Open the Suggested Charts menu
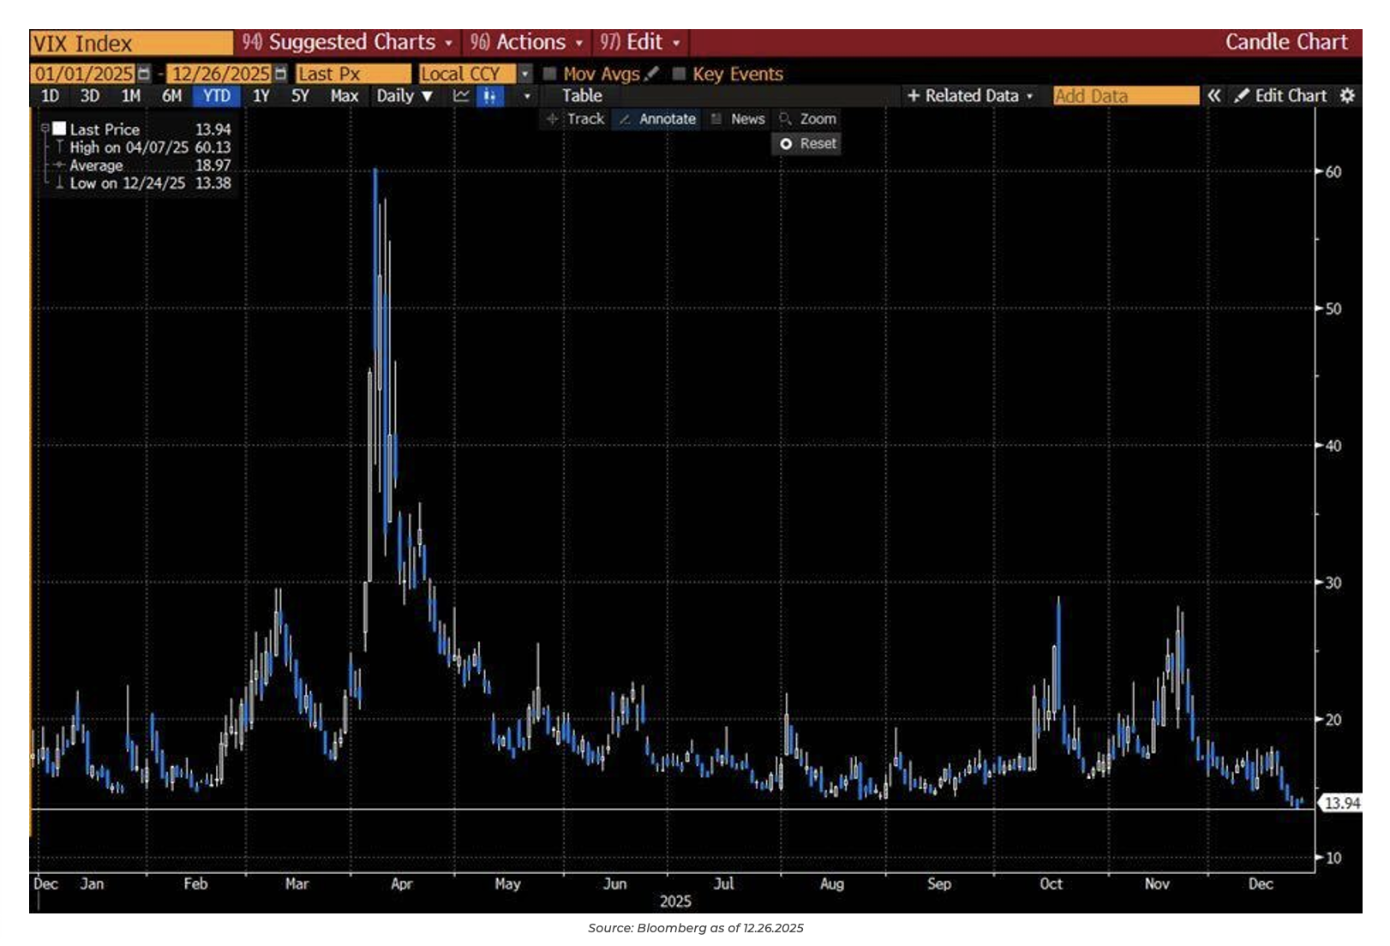 [x=347, y=42]
